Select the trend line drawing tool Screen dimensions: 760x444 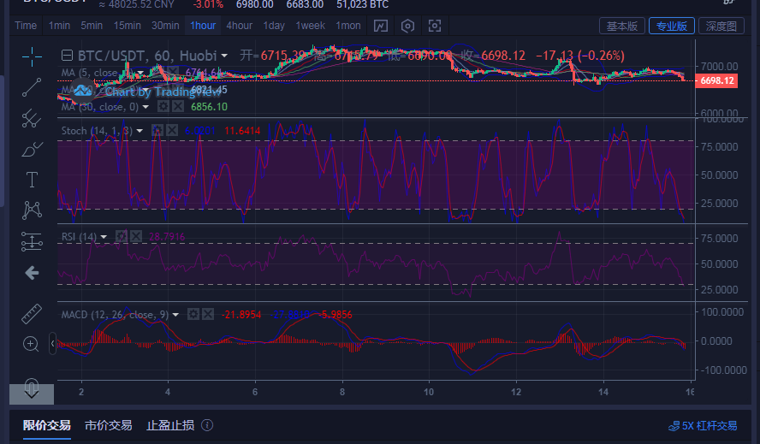point(32,88)
